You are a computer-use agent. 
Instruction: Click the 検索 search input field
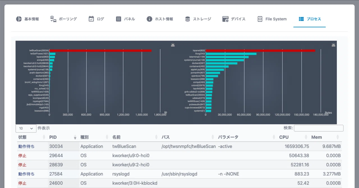[x=319, y=128]
